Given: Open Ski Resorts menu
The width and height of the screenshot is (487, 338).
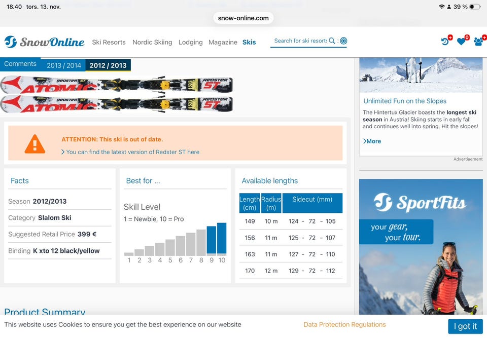Looking at the screenshot, I should [109, 42].
